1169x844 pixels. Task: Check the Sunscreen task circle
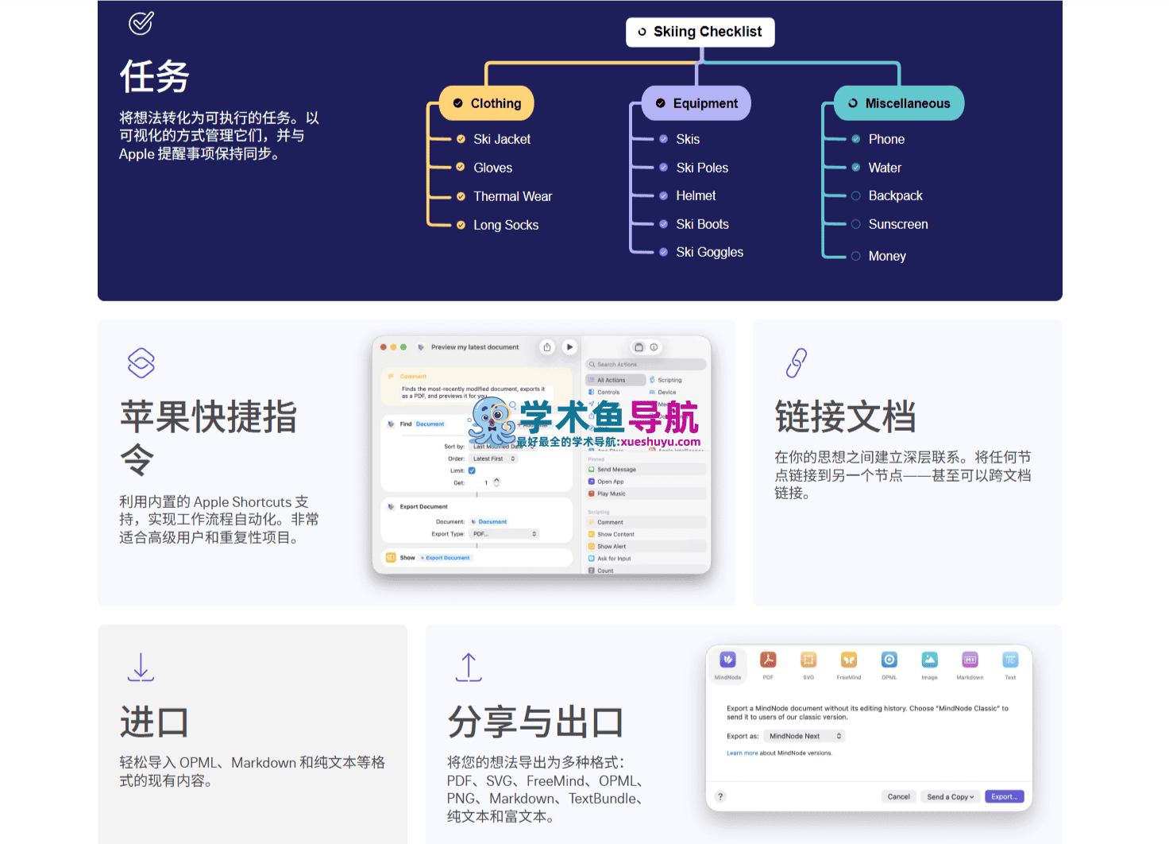[856, 224]
